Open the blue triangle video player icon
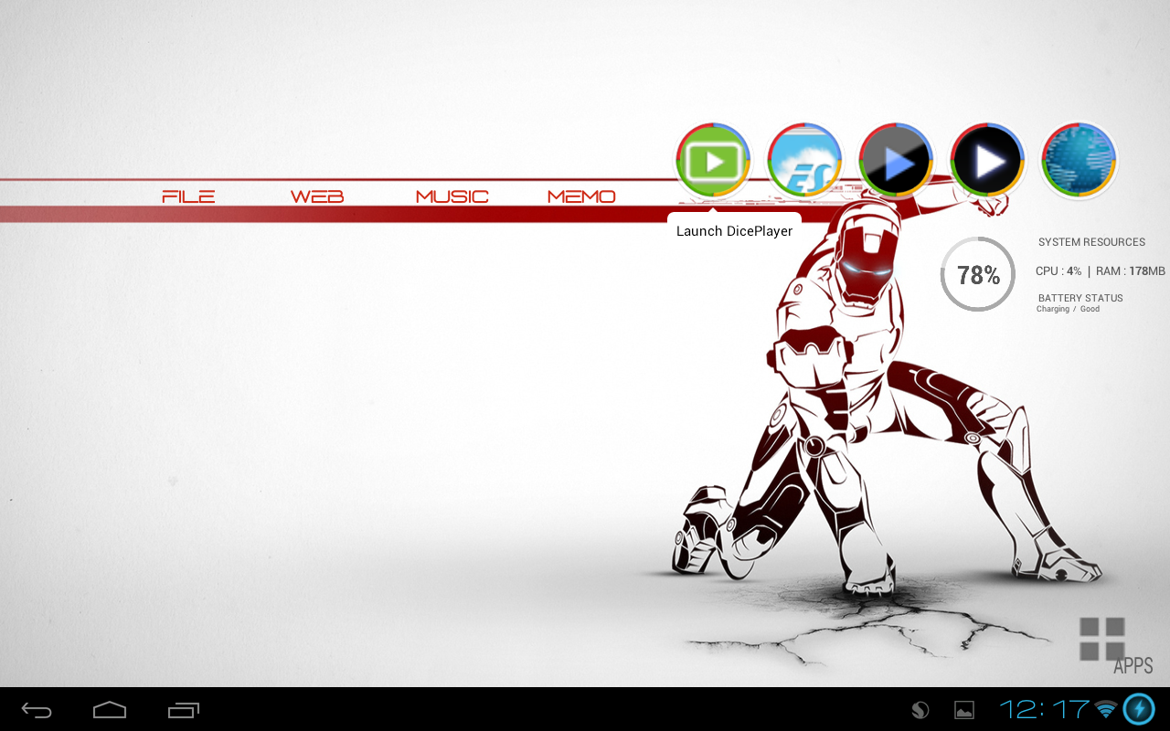 [x=897, y=161]
